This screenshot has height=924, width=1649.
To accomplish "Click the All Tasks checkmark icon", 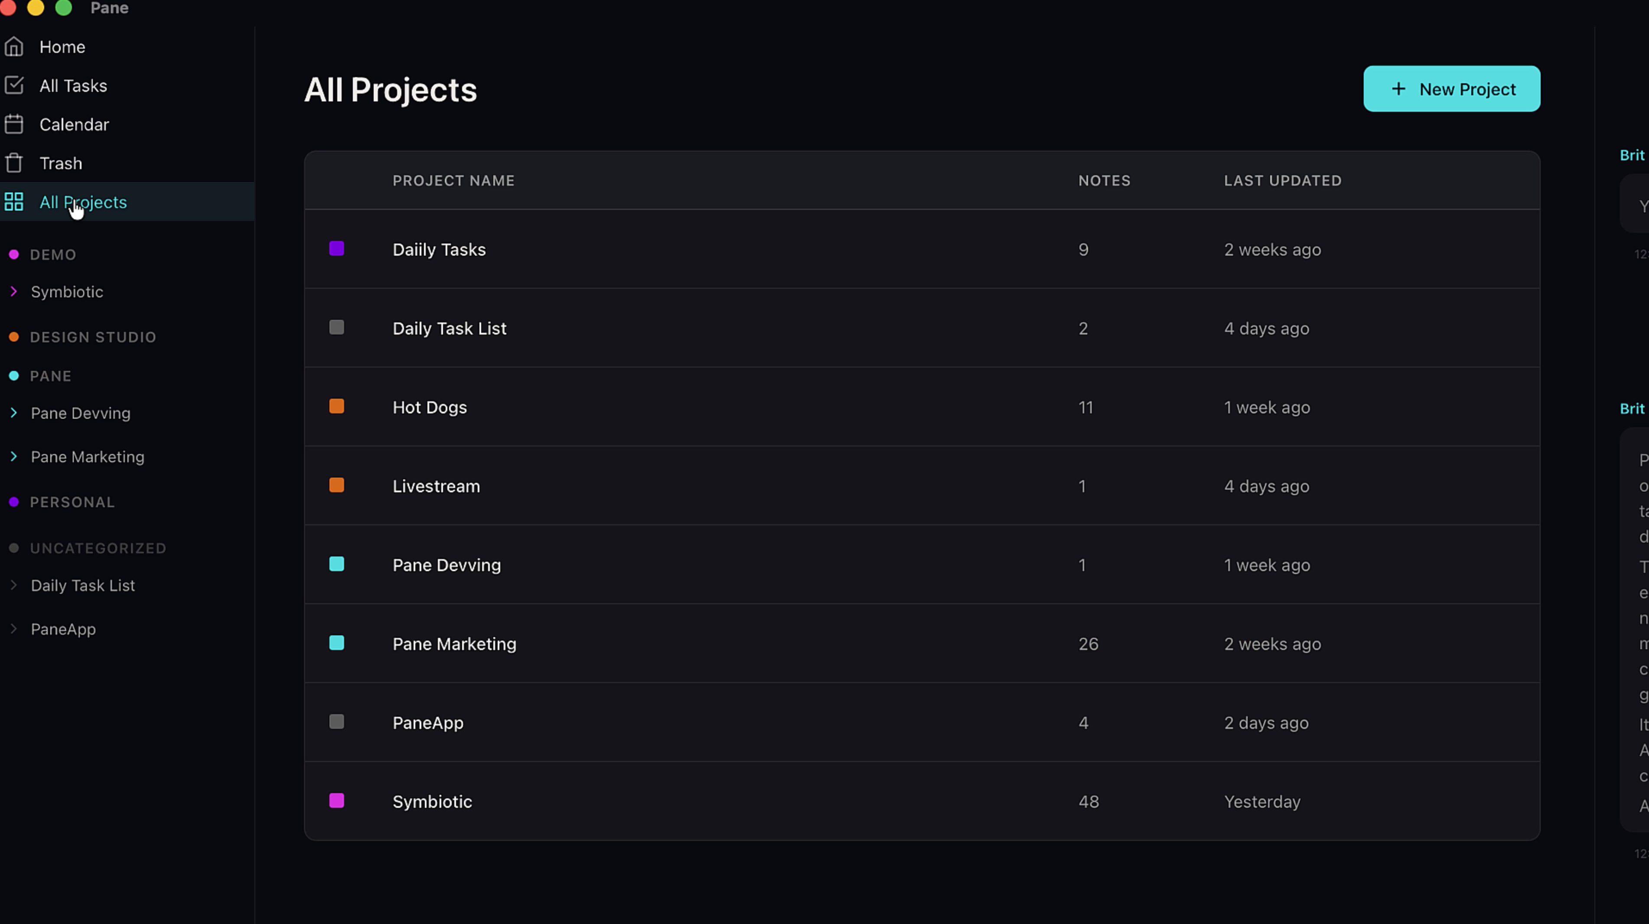I will (x=14, y=86).
